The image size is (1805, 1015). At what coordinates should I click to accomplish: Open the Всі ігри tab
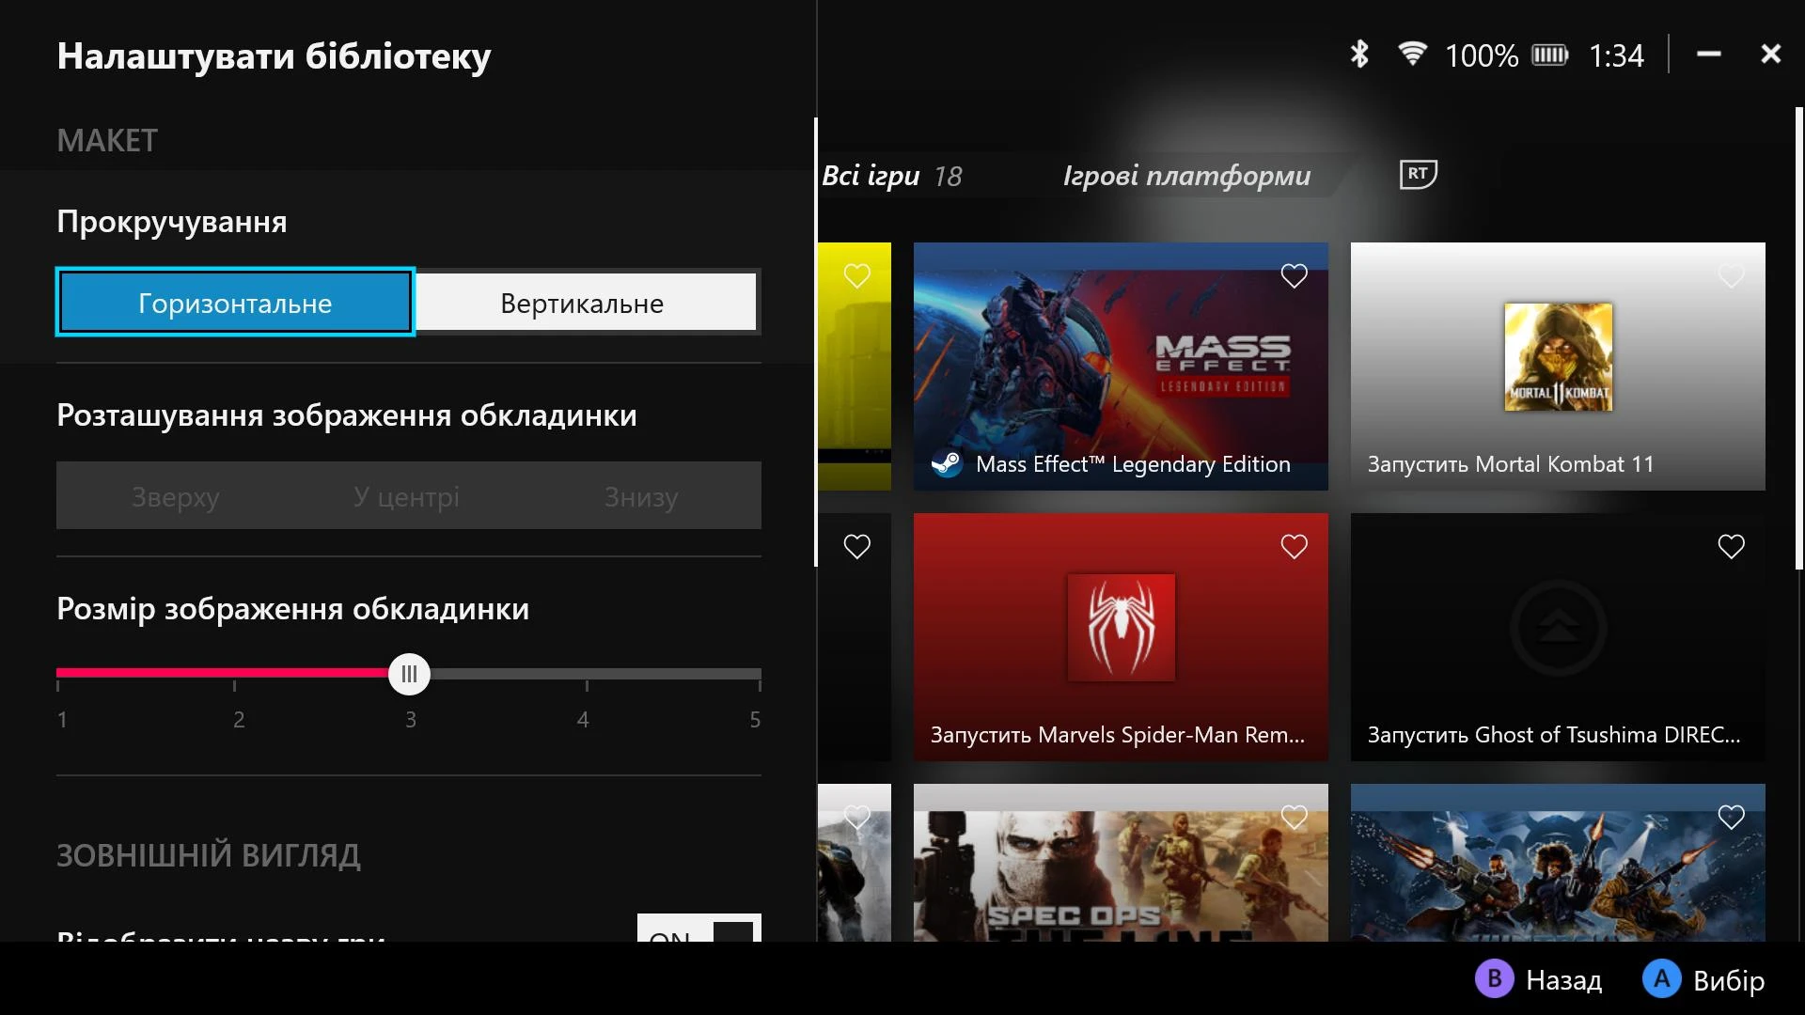891,176
